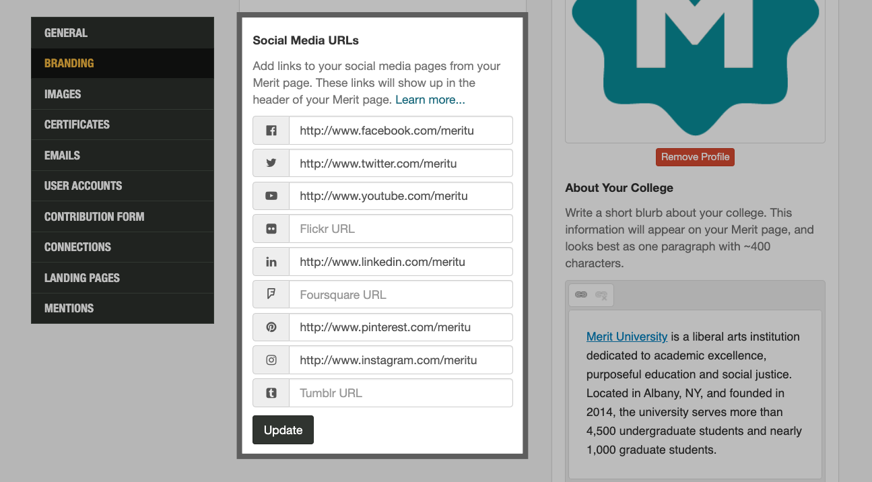Open the Learn more link
This screenshot has height=482, width=872.
pyautogui.click(x=430, y=100)
